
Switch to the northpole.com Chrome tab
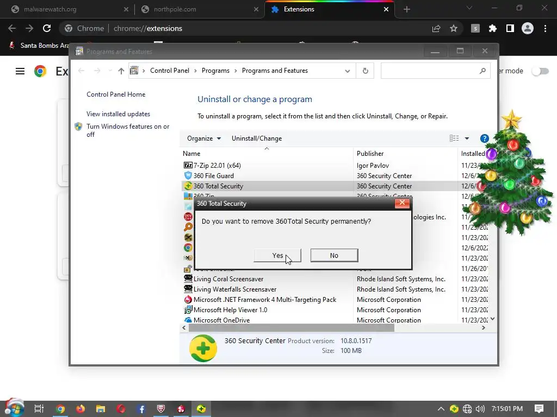tap(200, 9)
